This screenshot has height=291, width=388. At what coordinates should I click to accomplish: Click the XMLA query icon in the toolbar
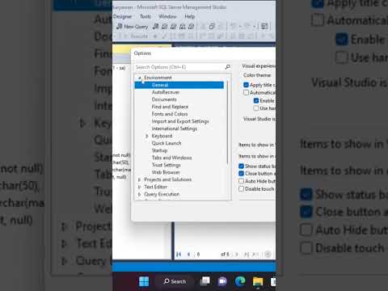pos(183,26)
